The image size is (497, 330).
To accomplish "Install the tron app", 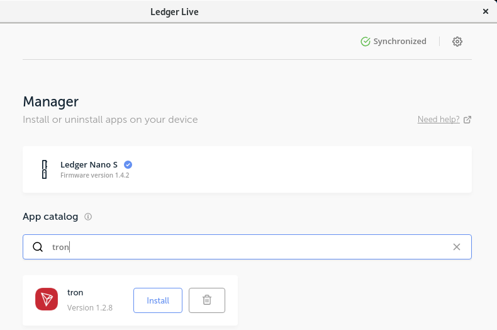I will [x=158, y=300].
